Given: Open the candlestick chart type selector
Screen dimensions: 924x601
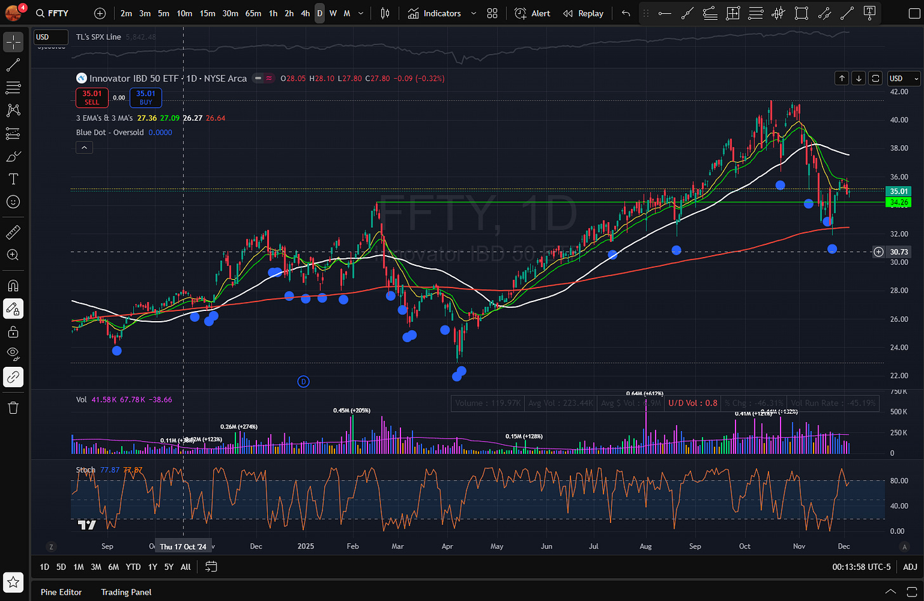Looking at the screenshot, I should (x=385, y=13).
